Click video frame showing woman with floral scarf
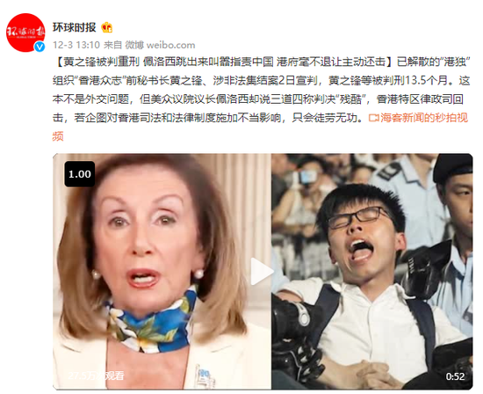This screenshot has width=483, height=394. (x=162, y=272)
